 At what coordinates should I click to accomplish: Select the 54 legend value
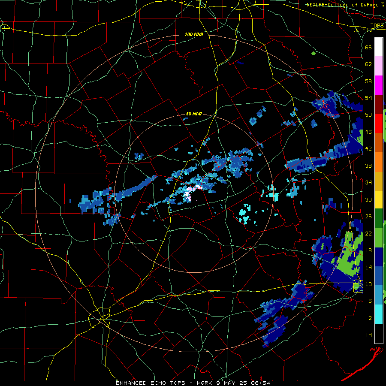tap(368, 98)
